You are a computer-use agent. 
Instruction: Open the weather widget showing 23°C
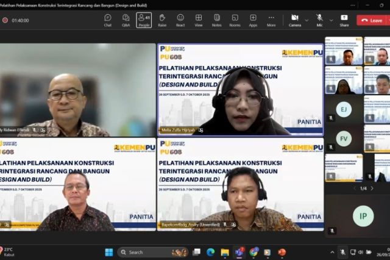point(7,252)
